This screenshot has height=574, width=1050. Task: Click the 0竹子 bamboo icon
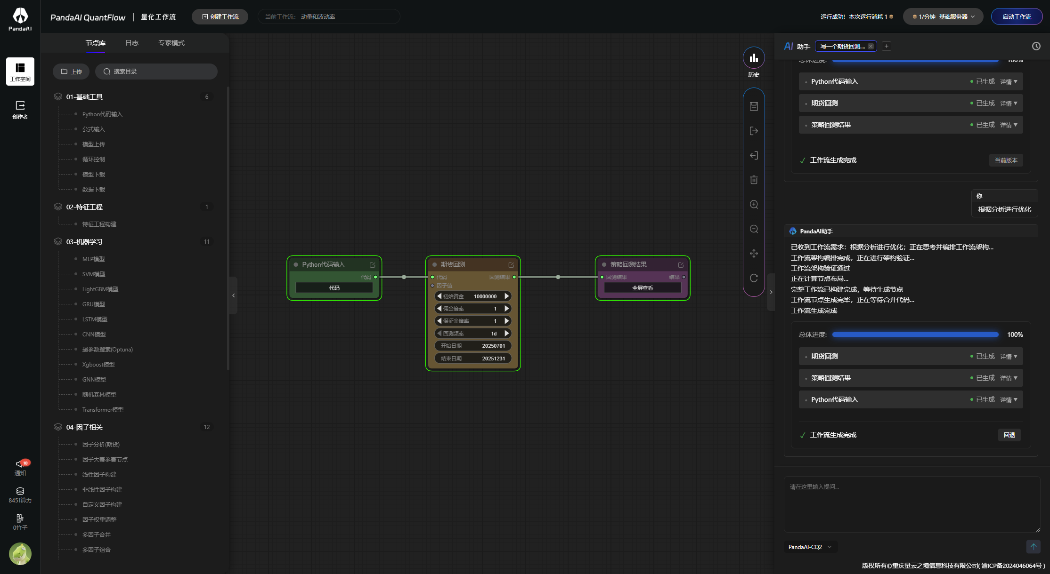click(20, 522)
